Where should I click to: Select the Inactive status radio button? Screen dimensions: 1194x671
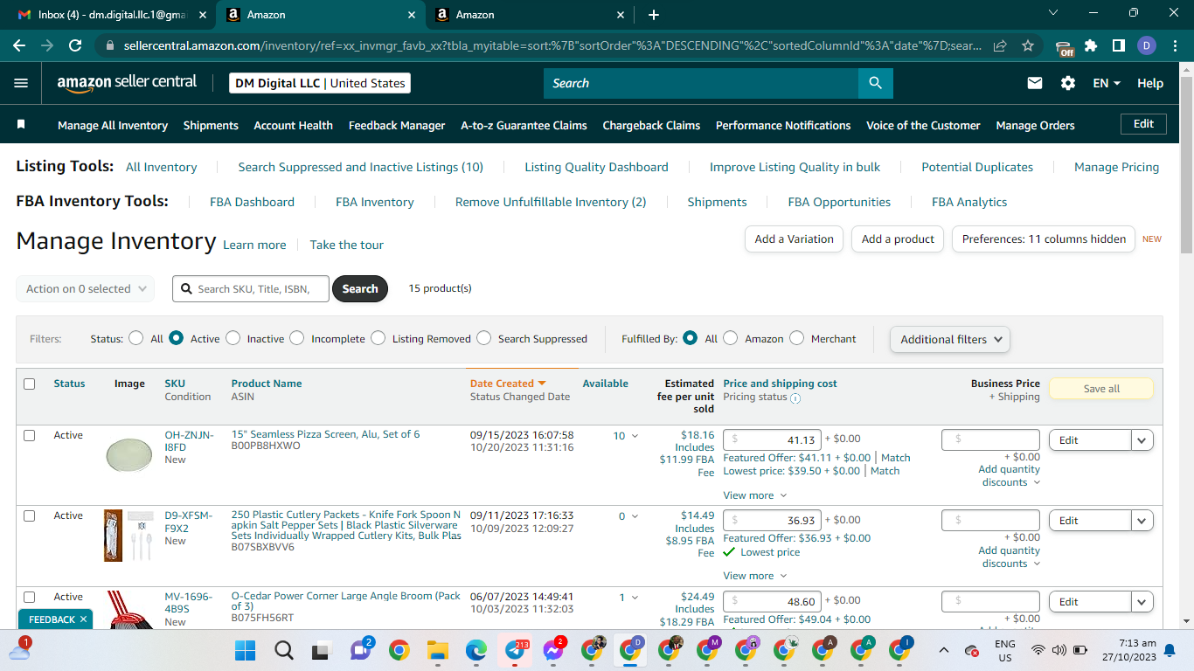[233, 338]
